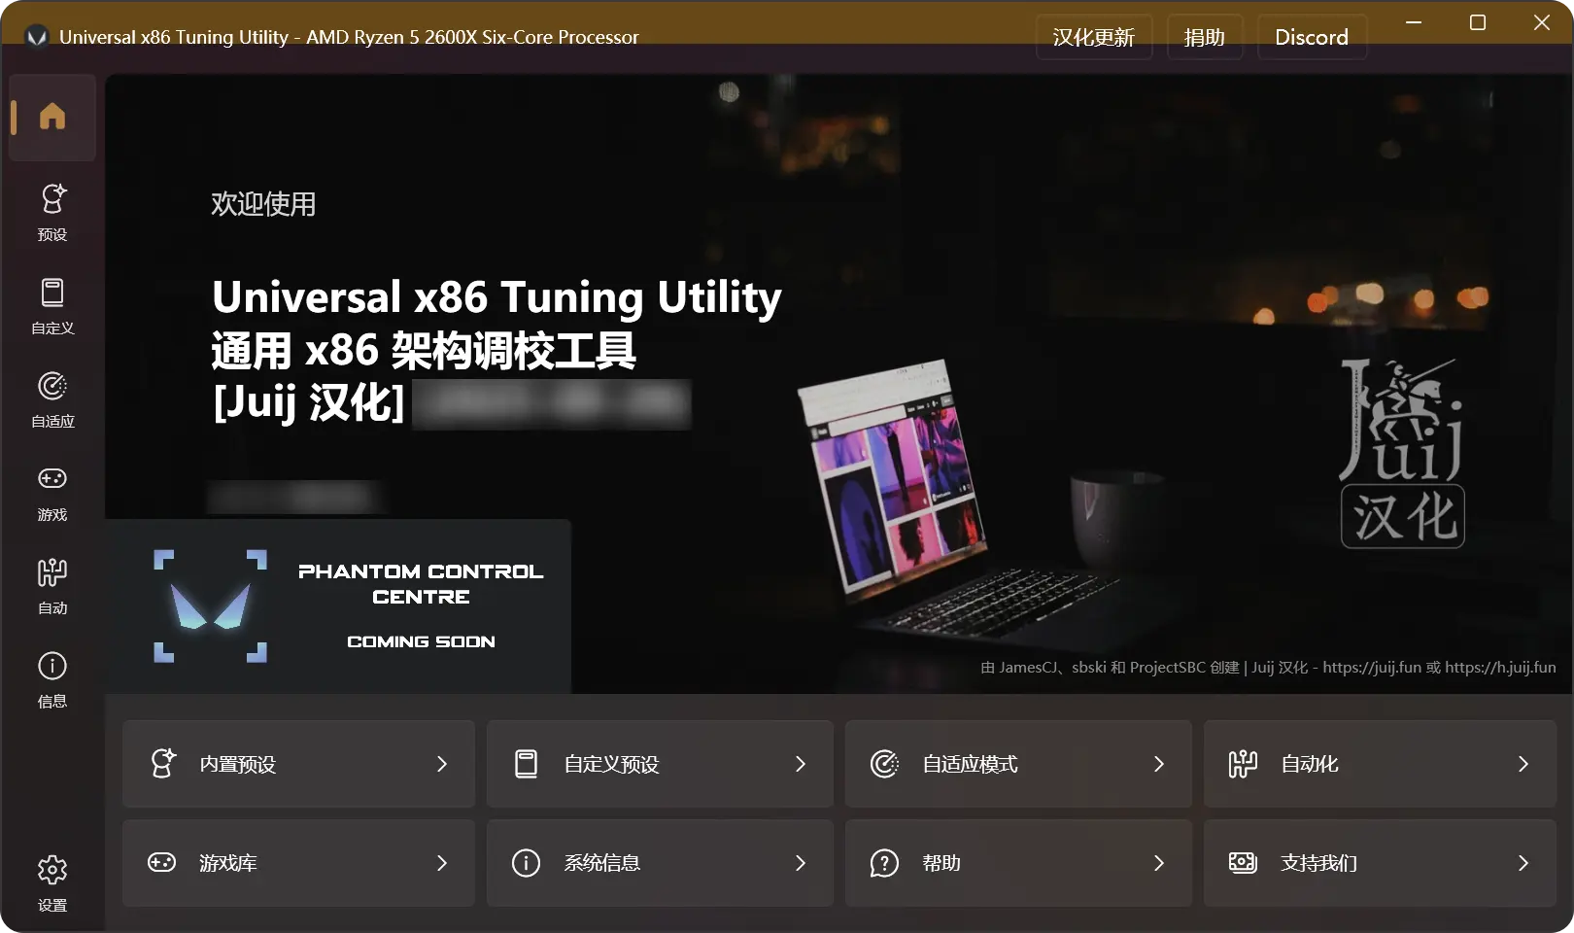The width and height of the screenshot is (1574, 933).
Task: Click the info icon on the 系统信息 tile
Action: pos(526,863)
